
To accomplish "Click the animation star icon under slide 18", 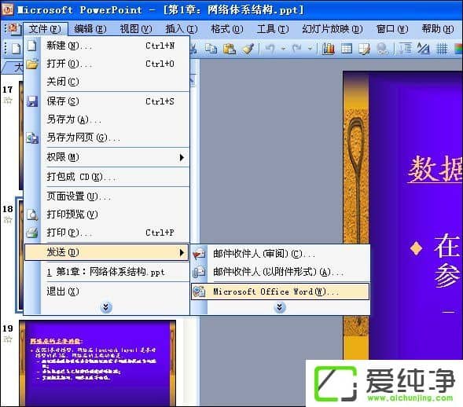I will 8,220.
